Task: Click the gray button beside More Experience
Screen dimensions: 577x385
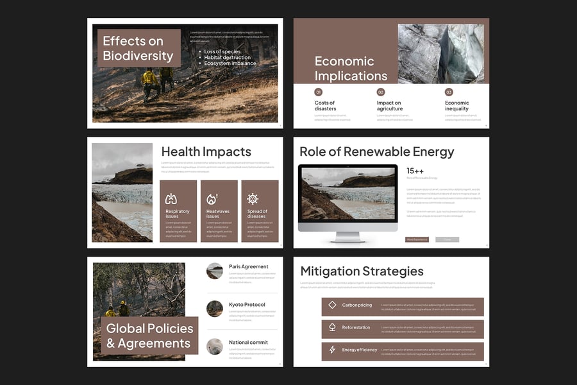Action: tap(447, 239)
